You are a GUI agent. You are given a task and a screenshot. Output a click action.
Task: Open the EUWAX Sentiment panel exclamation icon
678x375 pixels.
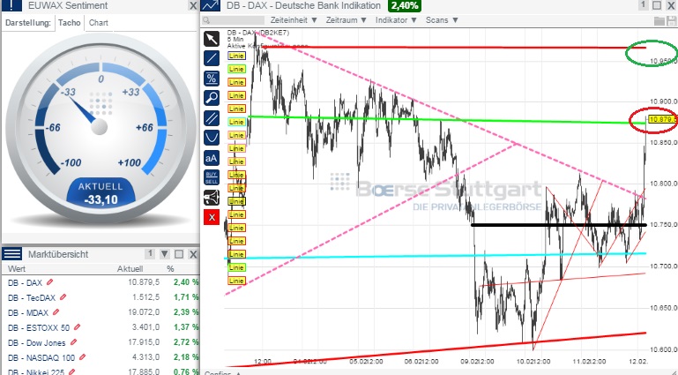pos(11,5)
